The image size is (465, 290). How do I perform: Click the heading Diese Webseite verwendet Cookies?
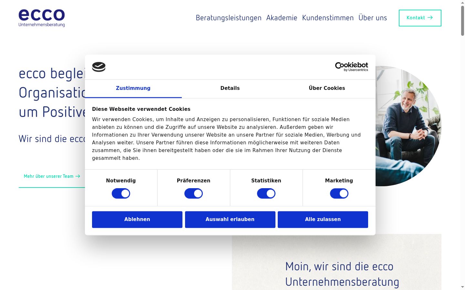141,109
